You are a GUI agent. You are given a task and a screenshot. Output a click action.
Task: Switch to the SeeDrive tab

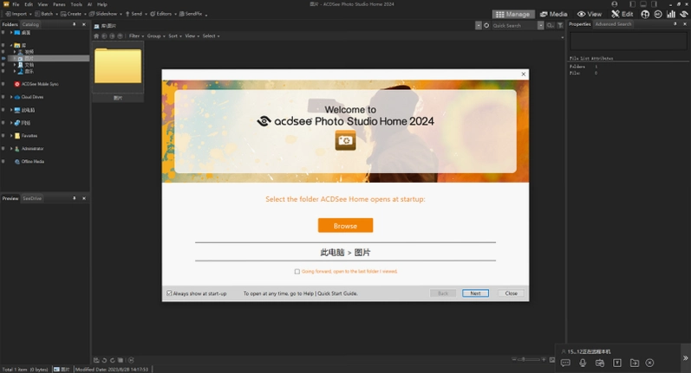coord(32,198)
